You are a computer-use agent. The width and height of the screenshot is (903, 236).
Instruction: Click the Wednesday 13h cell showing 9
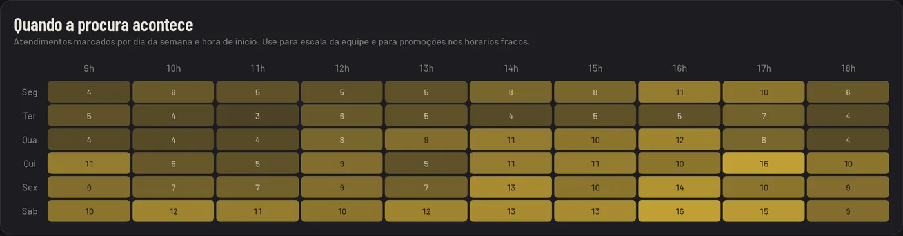[x=426, y=140]
